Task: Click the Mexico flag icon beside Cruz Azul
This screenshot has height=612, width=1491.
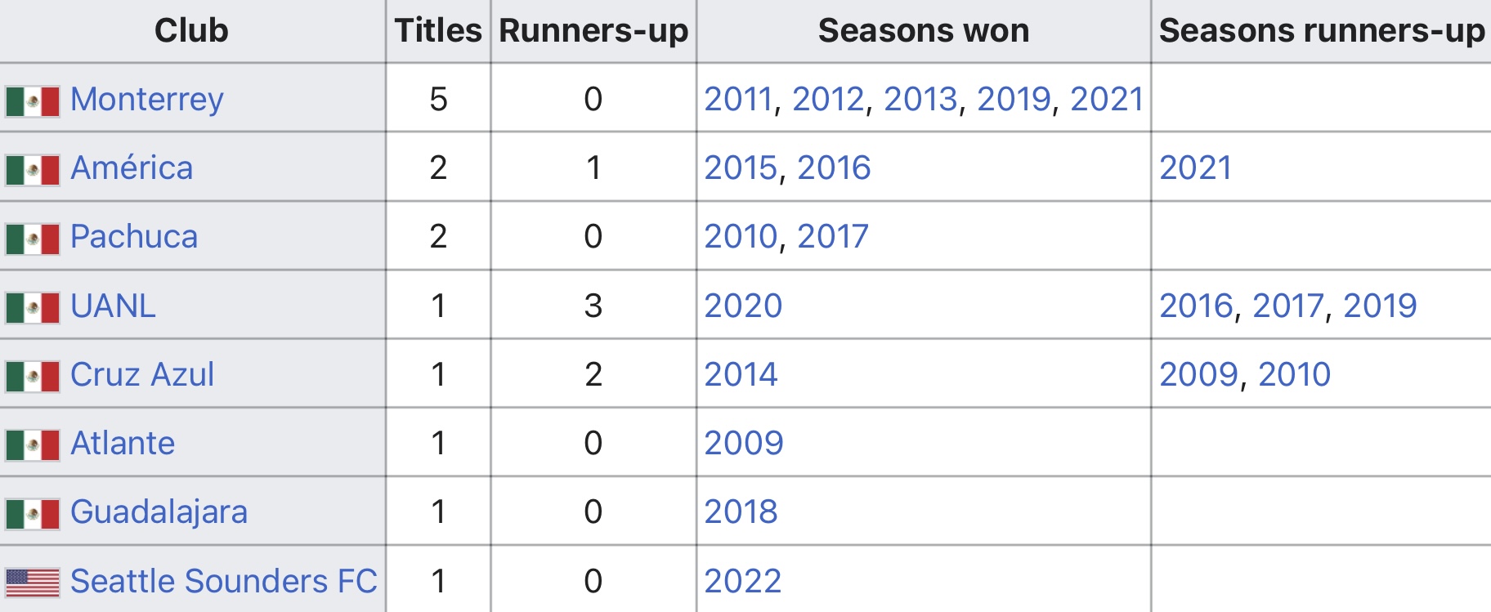Action: point(33,377)
